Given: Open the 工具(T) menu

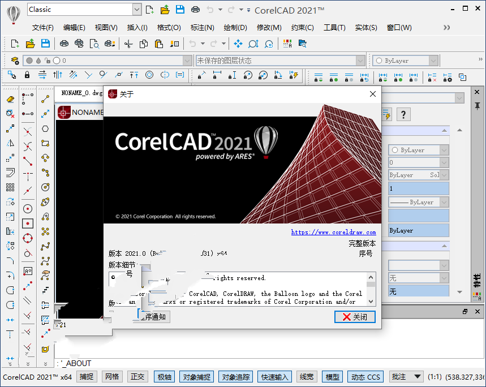Looking at the screenshot, I should 334,28.
